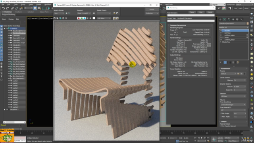Open the Create tab in command panel

220,19
